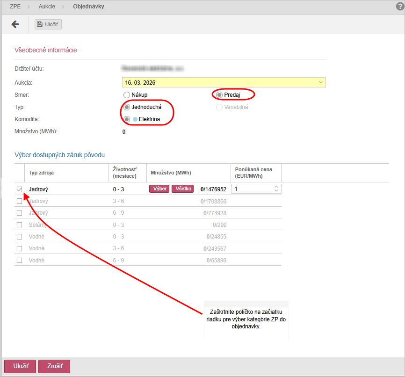Check the Jadrový 3 - 6 row checkbox
The width and height of the screenshot is (405, 377).
tap(19, 201)
